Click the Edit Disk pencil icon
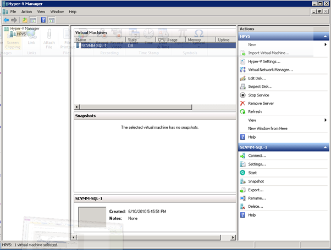331x250 pixels. pos(243,78)
